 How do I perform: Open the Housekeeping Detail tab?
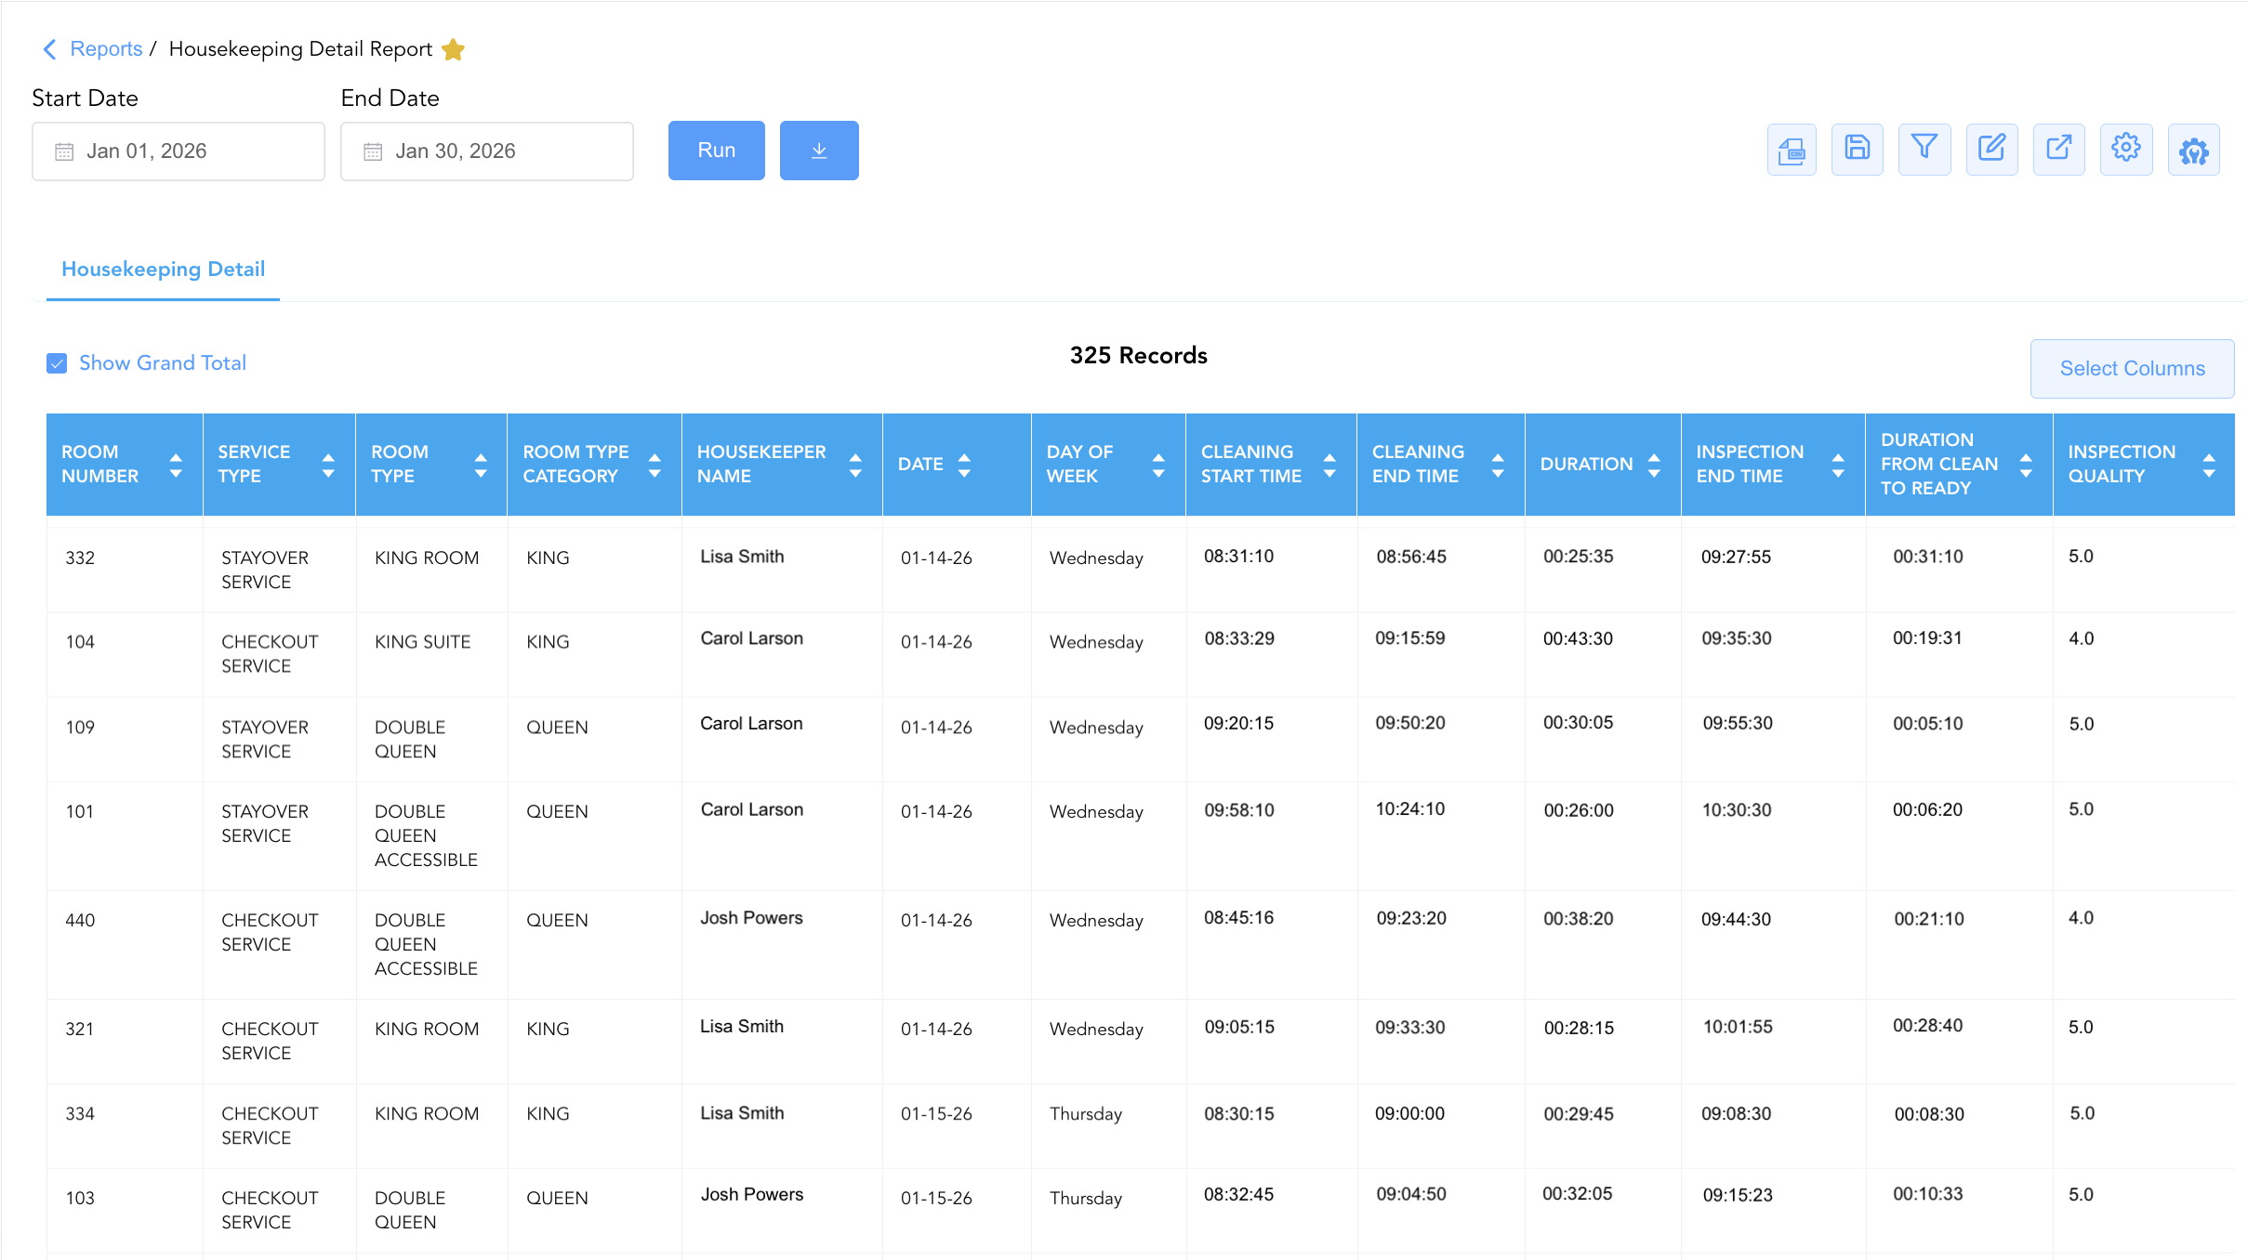(x=163, y=269)
